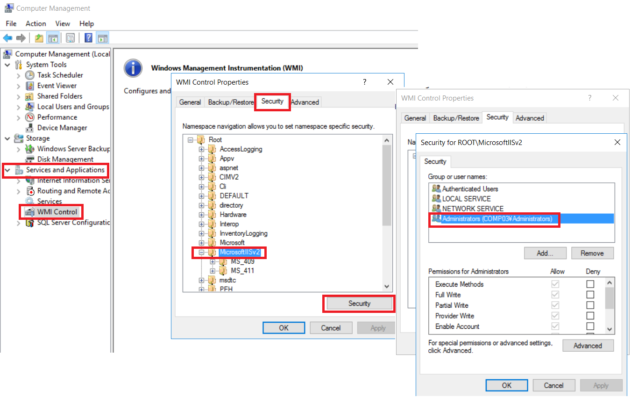
Task: Check Deny for Execute Methods permission
Action: click(590, 284)
